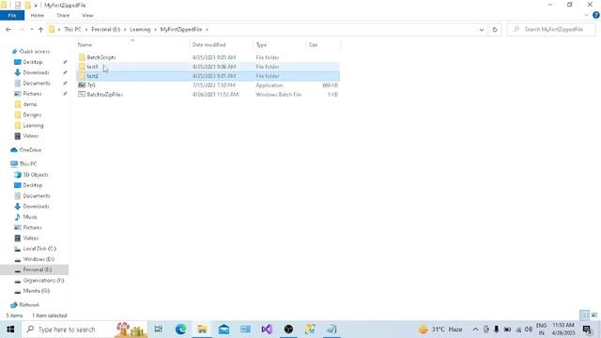
Task: Open Music under This PC
Action: pos(30,217)
